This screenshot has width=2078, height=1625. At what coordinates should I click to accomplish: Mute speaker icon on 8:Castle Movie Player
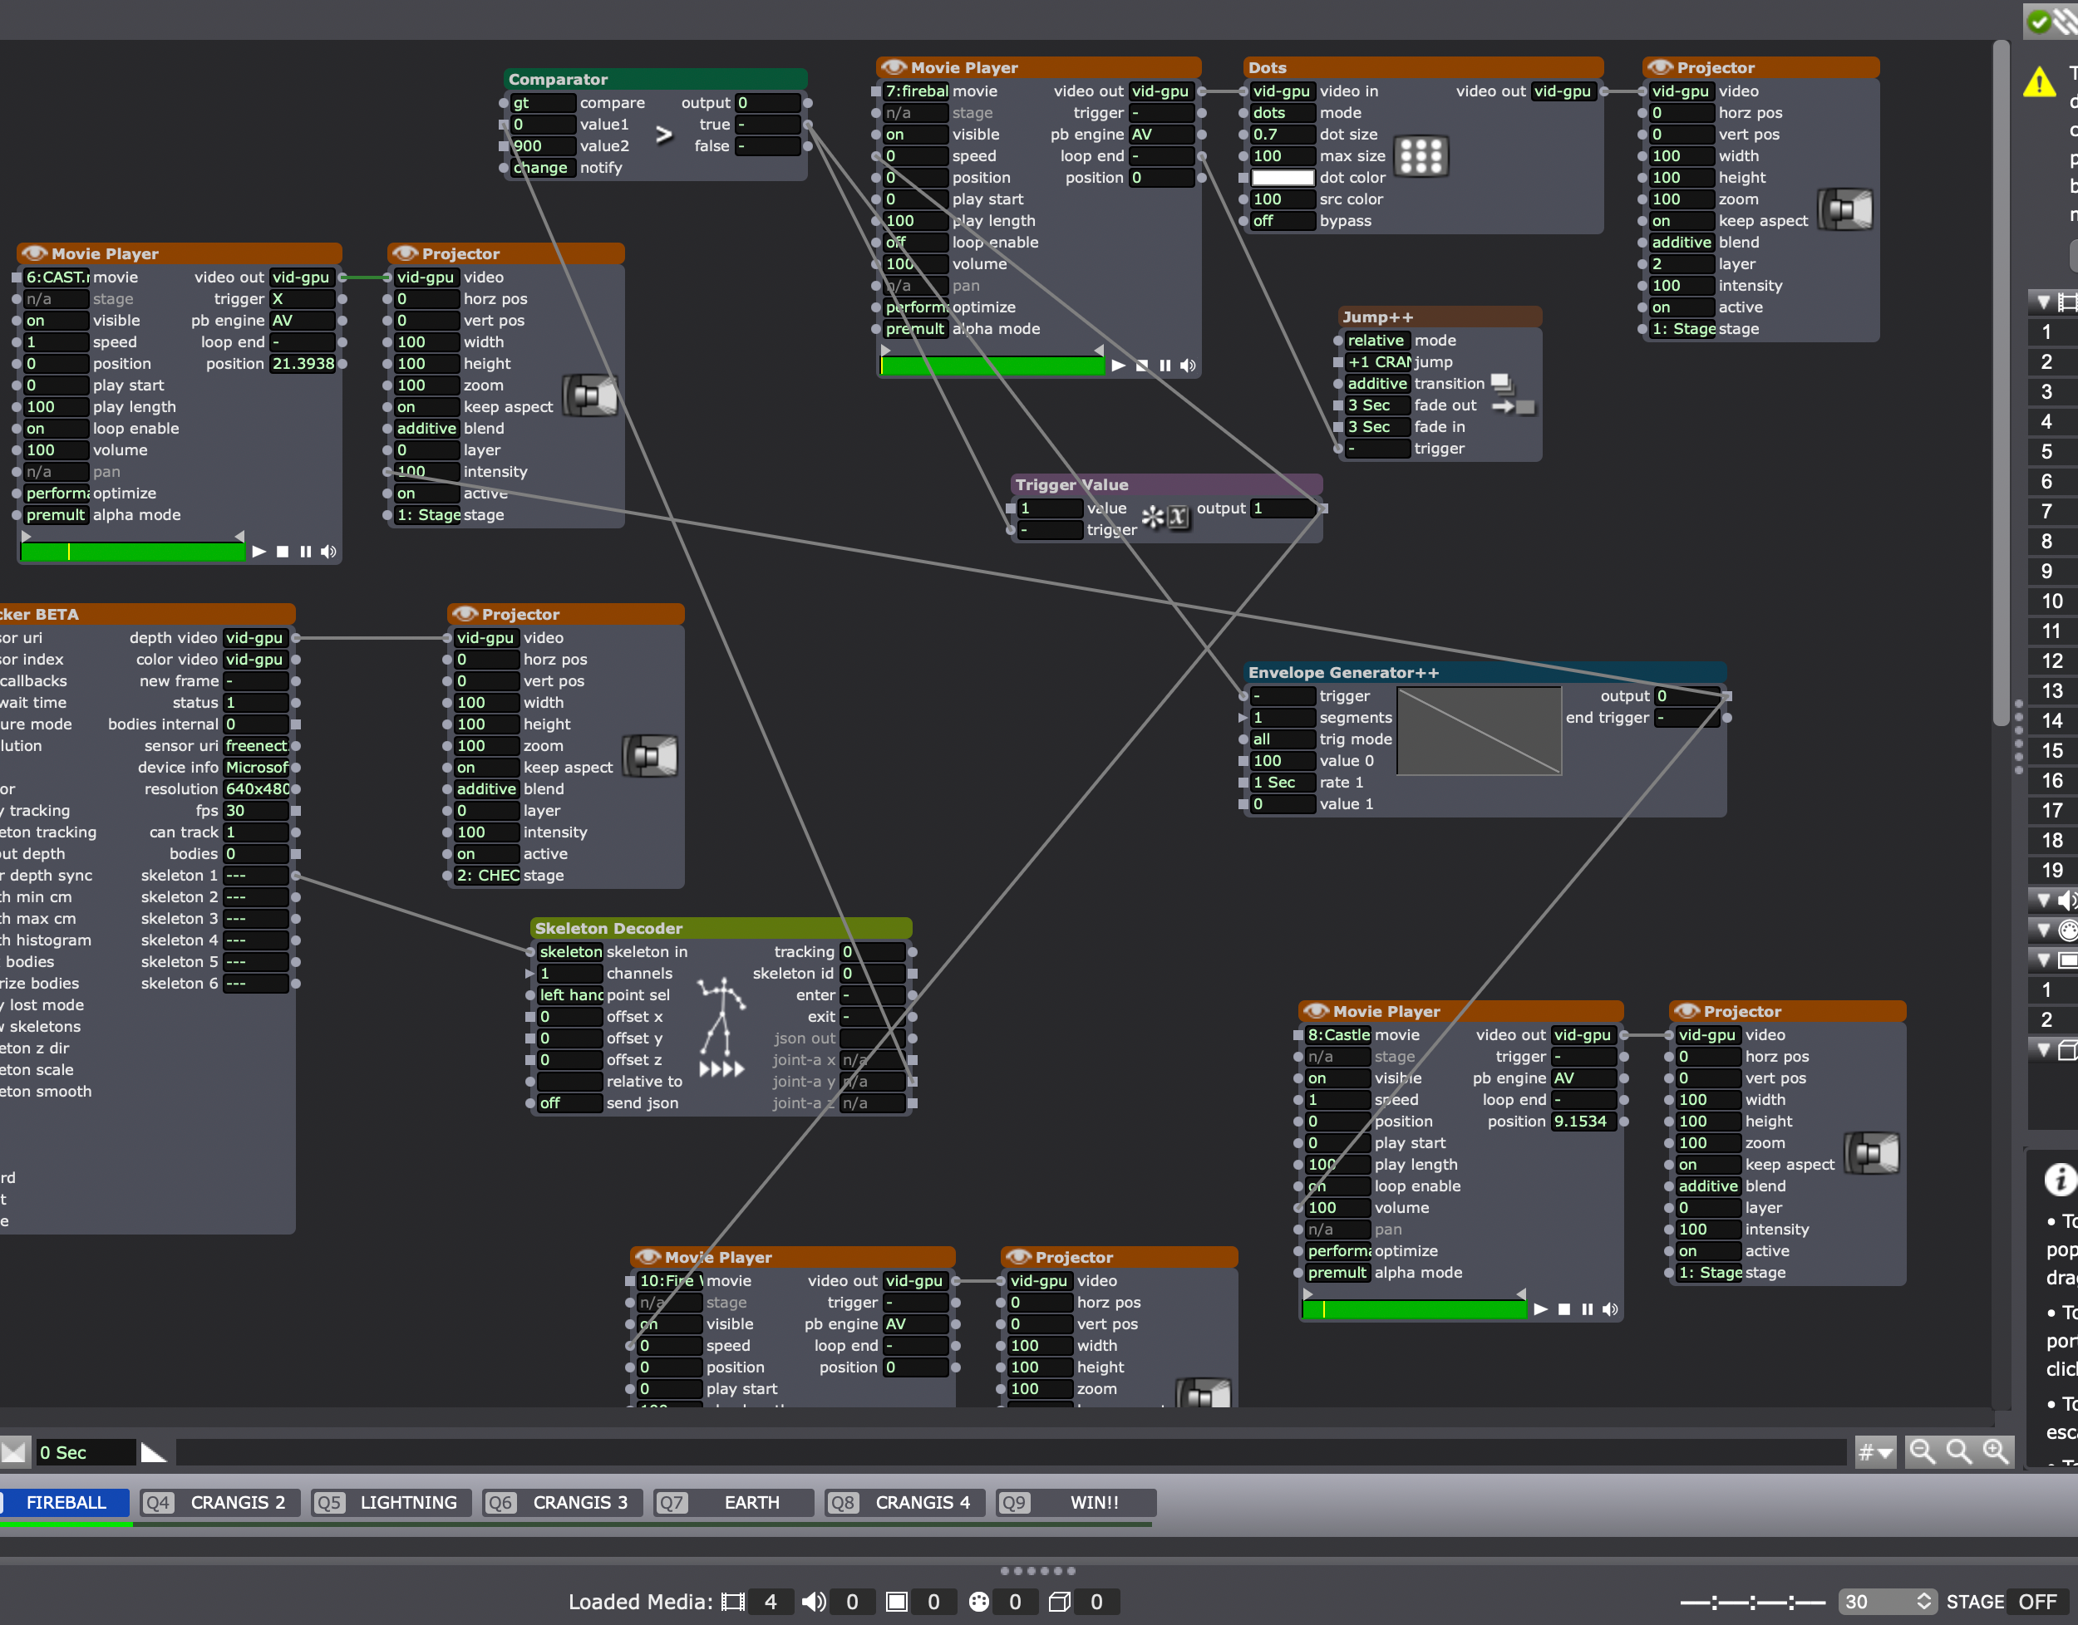(1611, 1309)
